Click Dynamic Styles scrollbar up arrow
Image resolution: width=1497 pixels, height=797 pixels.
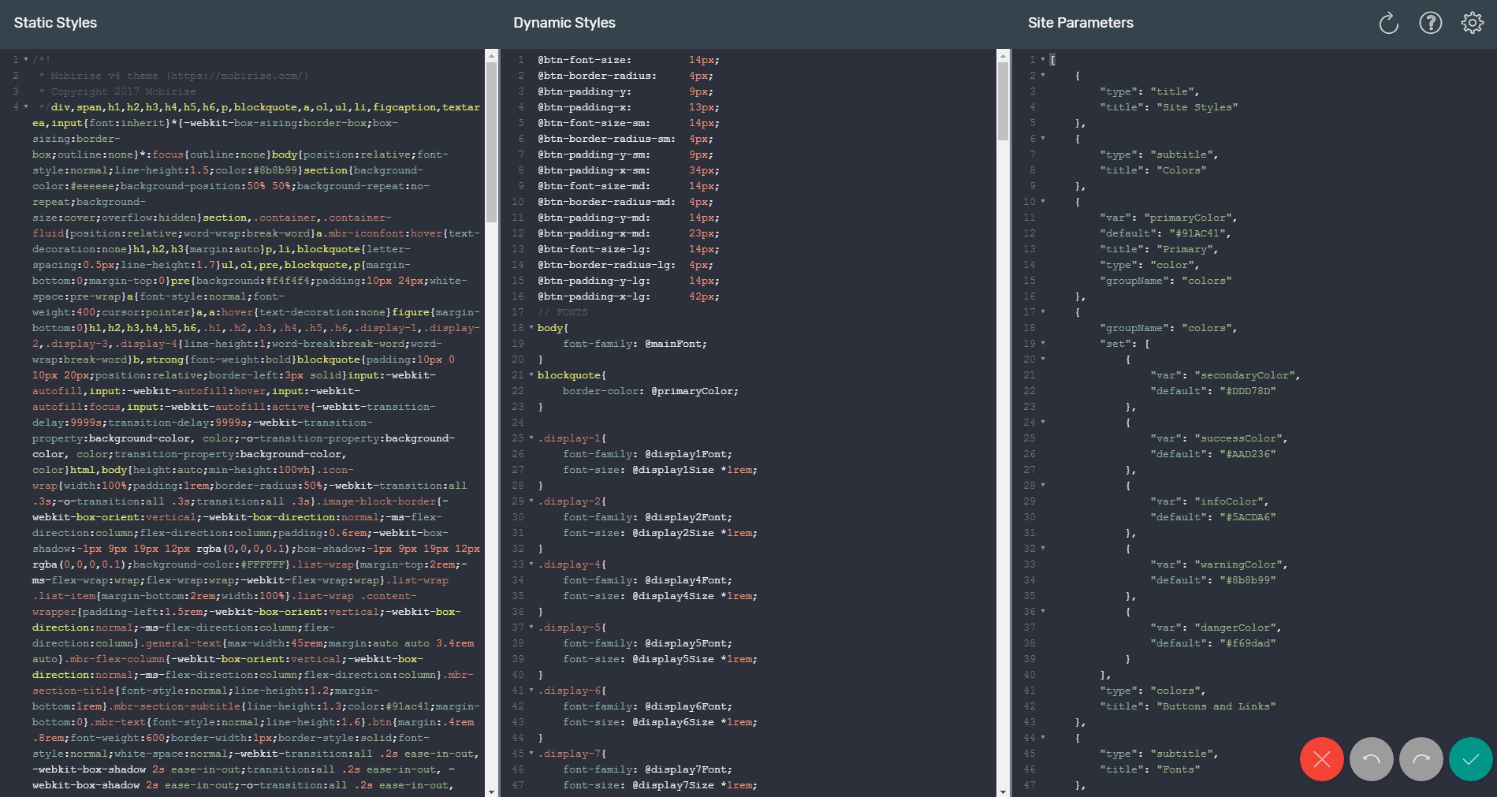(1004, 56)
